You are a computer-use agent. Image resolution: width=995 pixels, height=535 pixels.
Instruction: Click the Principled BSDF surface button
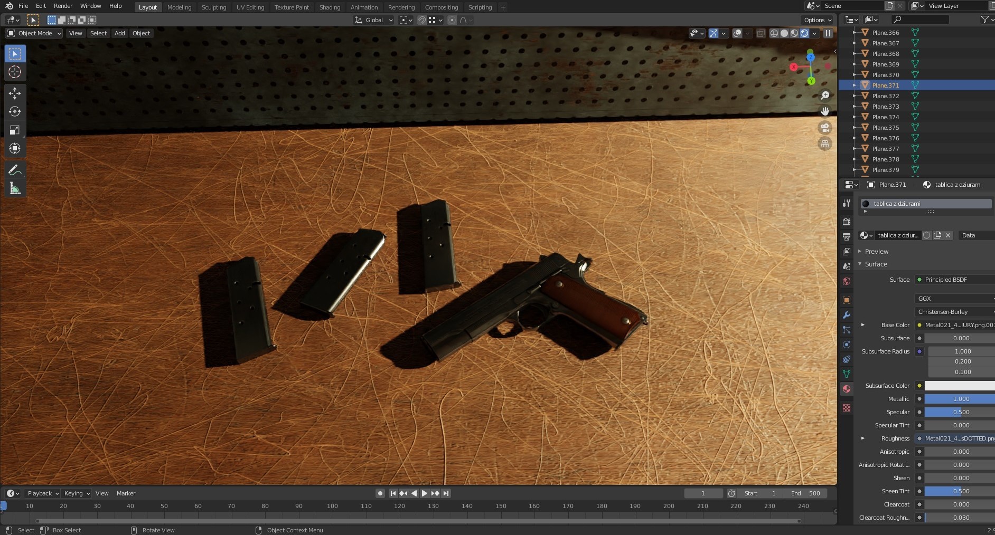click(955, 280)
